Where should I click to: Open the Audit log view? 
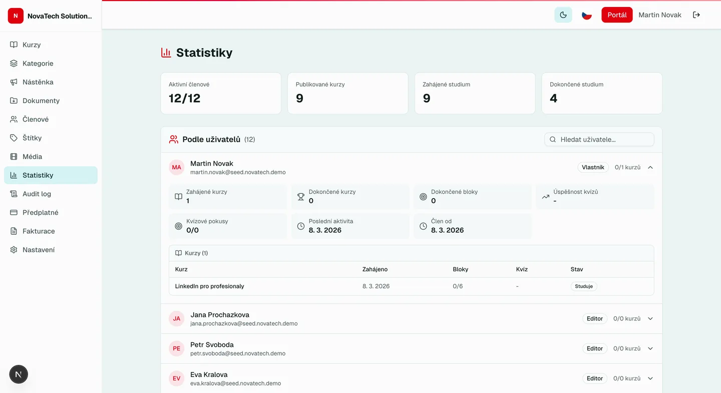(x=36, y=194)
